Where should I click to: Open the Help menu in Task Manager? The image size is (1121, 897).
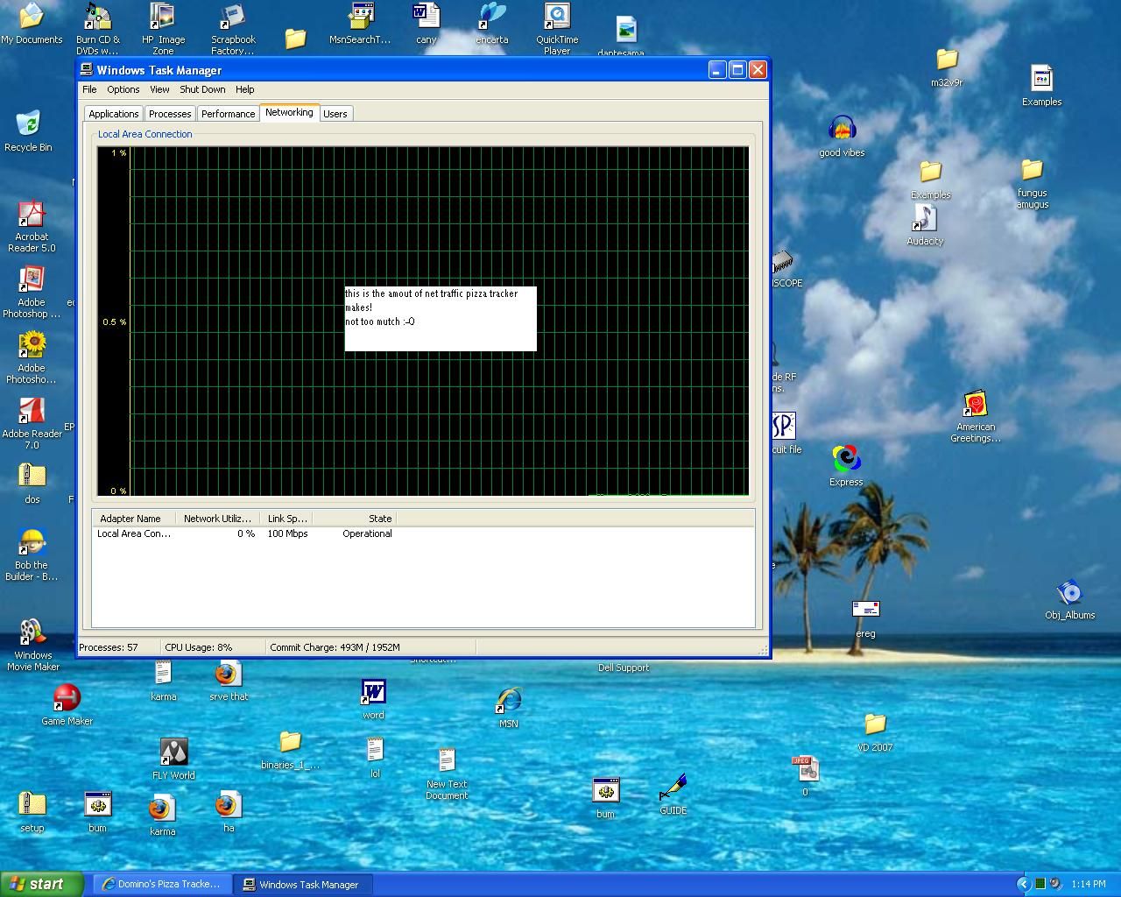click(245, 89)
